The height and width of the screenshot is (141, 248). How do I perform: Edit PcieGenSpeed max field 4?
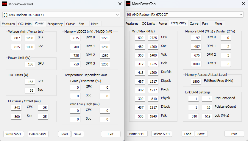tap(207, 99)
